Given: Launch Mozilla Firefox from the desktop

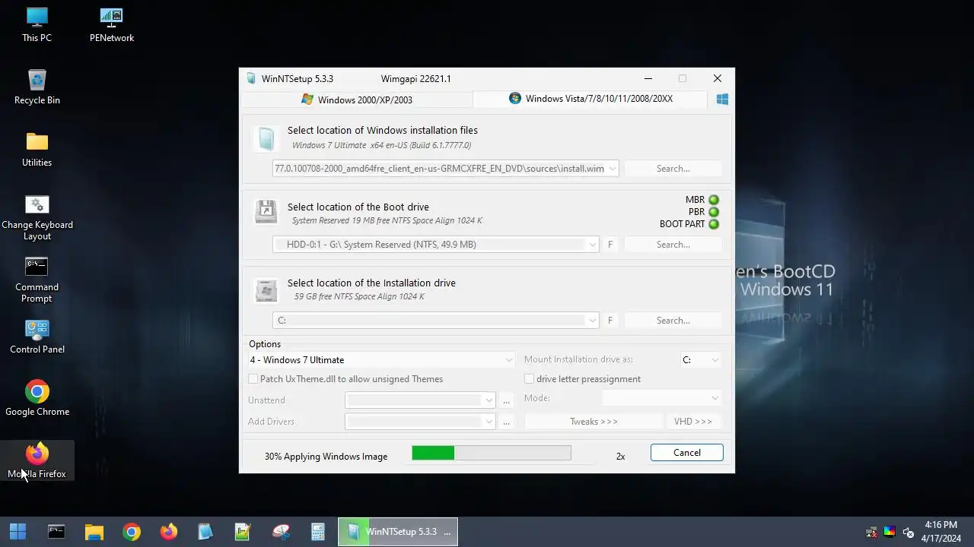Looking at the screenshot, I should (x=37, y=460).
